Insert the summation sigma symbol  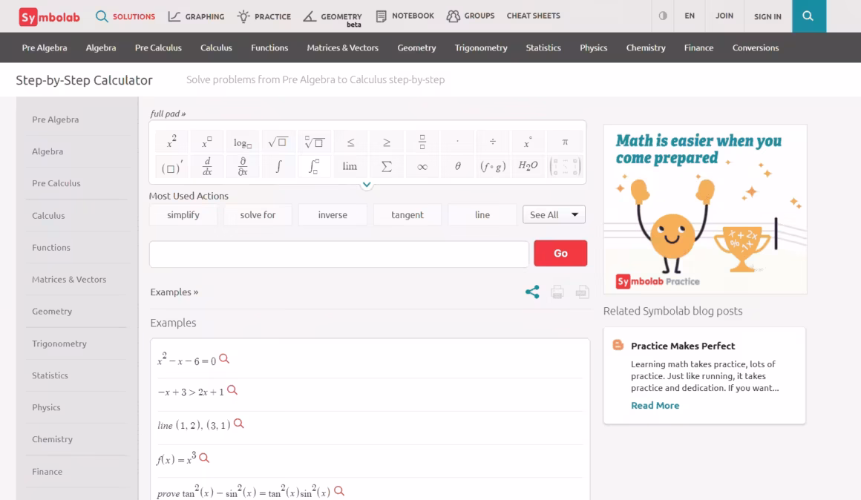pyautogui.click(x=386, y=166)
